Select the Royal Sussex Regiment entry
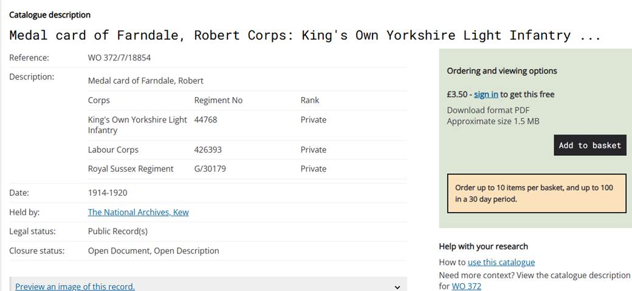The image size is (632, 291). click(x=131, y=169)
